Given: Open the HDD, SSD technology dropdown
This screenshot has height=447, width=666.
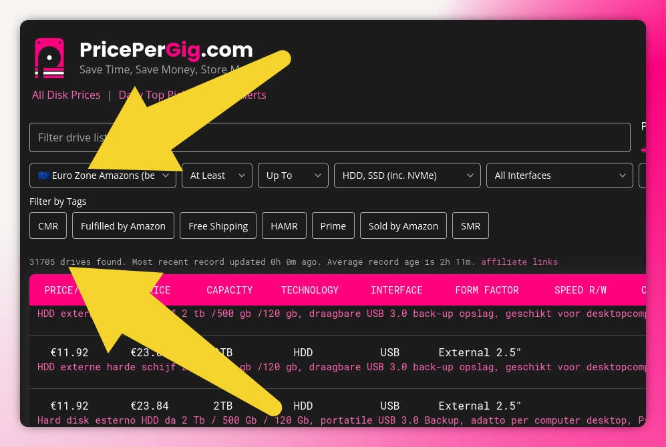Looking at the screenshot, I should pos(407,175).
